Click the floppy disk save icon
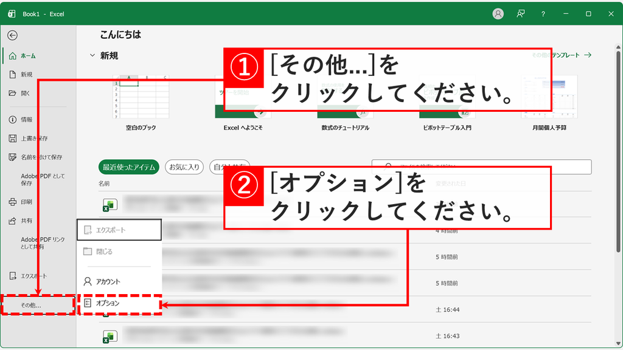The height and width of the screenshot is (350, 623). click(13, 139)
